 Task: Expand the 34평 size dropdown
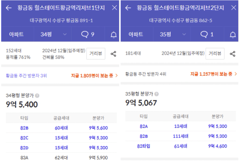[52, 34]
